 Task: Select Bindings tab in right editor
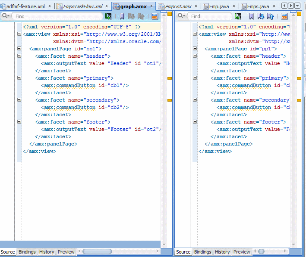(x=202, y=252)
